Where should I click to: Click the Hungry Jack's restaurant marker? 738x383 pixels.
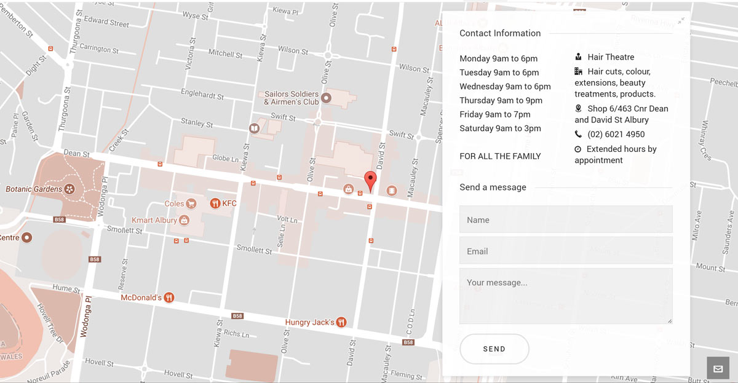pos(341,322)
